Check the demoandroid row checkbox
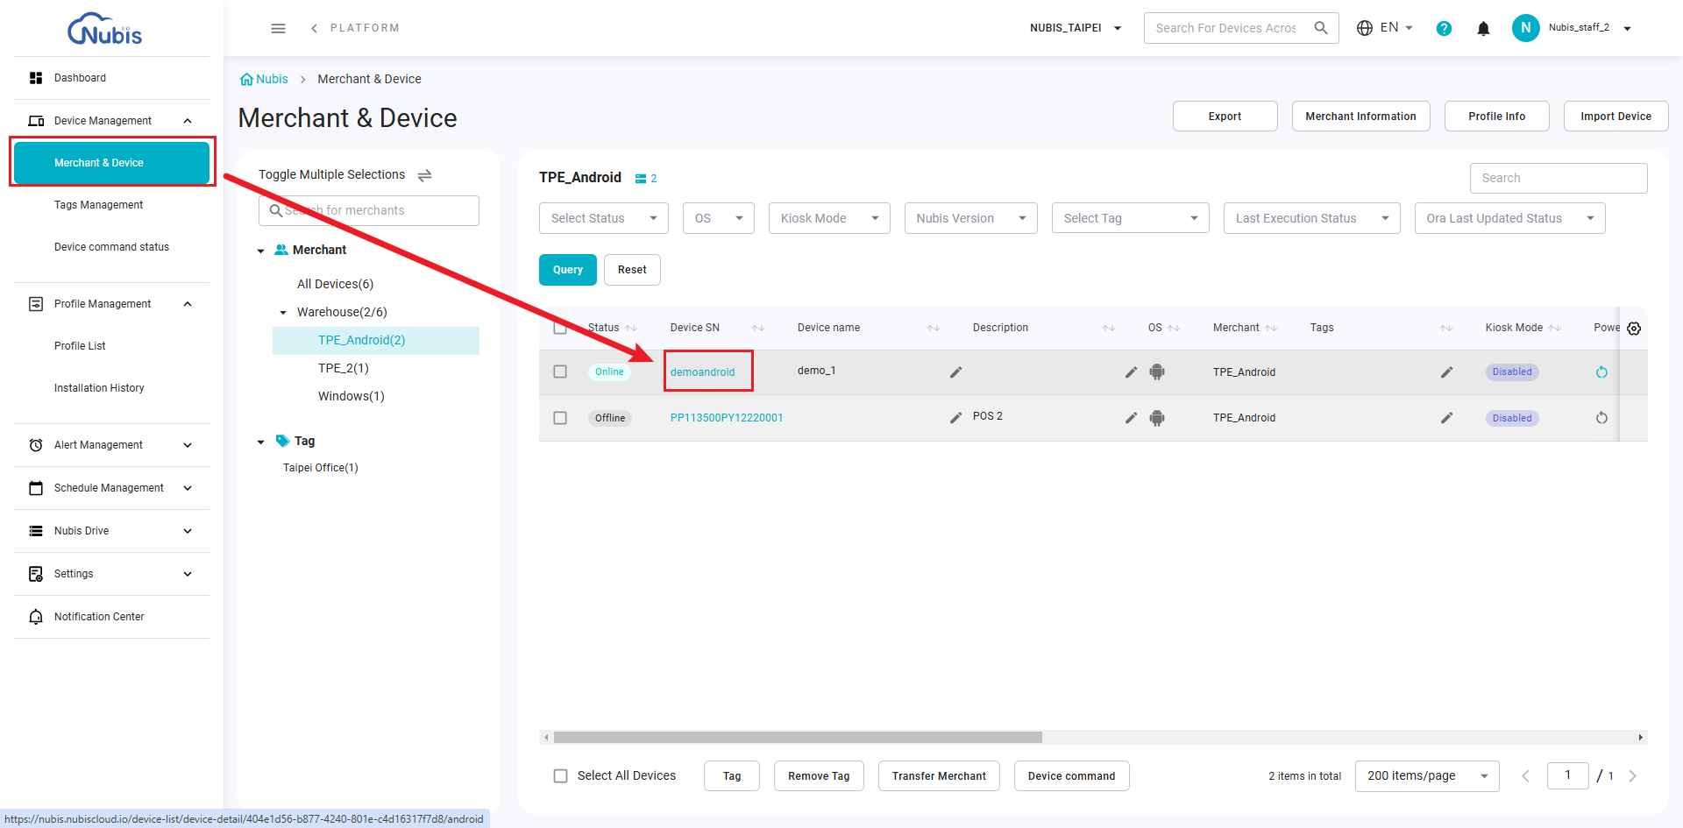 click(560, 372)
